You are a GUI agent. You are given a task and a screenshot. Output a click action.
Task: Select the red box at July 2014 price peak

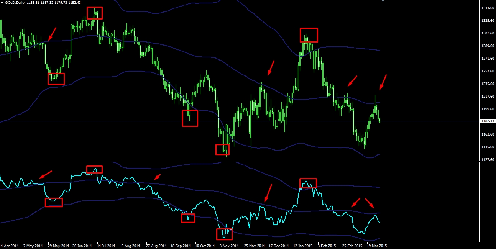tap(95, 13)
